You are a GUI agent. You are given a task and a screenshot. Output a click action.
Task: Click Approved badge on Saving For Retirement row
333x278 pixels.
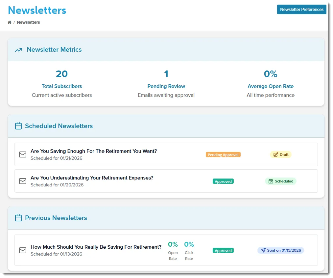pos(223,251)
